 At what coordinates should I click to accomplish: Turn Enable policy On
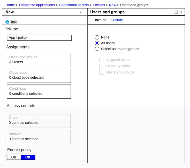(x=14, y=157)
